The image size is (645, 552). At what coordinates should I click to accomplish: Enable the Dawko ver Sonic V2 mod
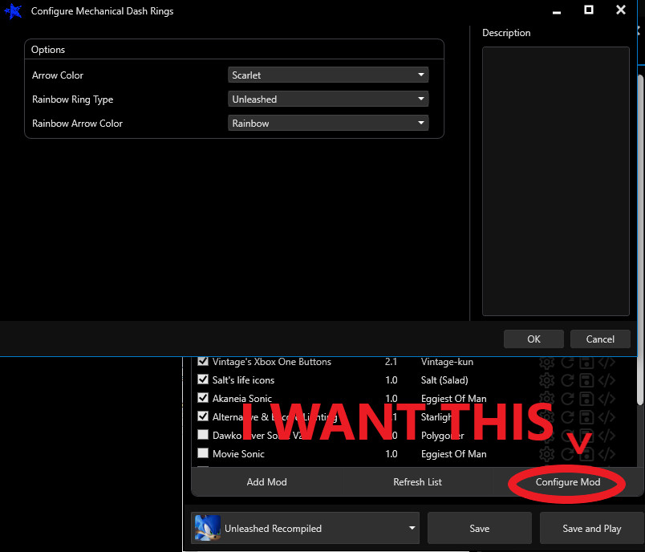pos(202,435)
